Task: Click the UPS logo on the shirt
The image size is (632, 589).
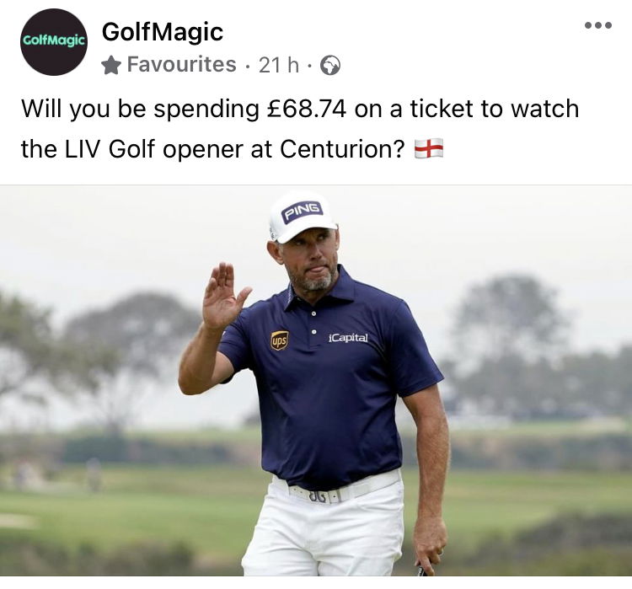Action: [x=279, y=340]
